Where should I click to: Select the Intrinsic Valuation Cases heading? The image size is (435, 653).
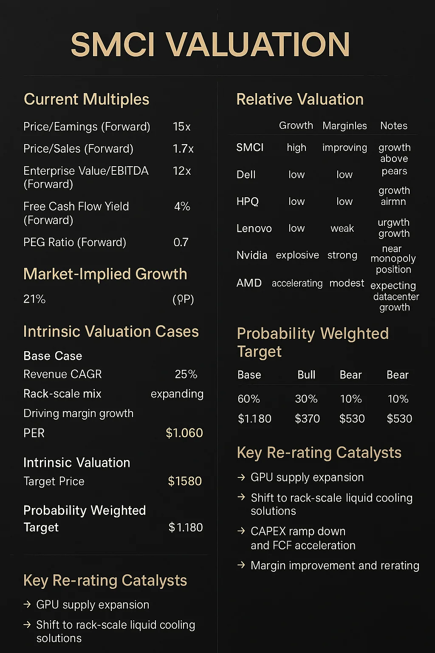coord(111,332)
